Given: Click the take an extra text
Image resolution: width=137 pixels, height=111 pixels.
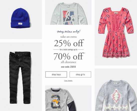Looking at the screenshot, I should (68, 37).
